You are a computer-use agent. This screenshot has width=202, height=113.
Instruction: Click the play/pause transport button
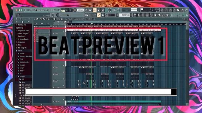pos(67,10)
